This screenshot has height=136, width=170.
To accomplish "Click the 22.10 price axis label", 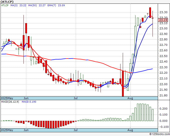I will click(163, 78).
